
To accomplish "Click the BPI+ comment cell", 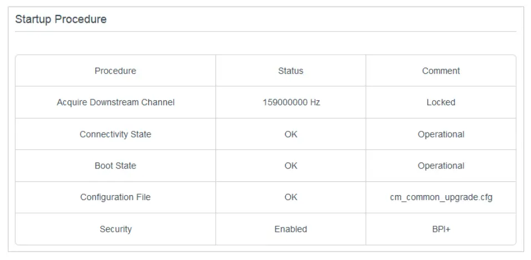I will coord(441,229).
